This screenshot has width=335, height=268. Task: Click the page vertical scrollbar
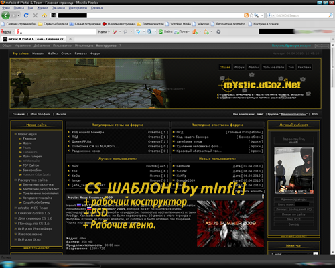pyautogui.click(x=332, y=149)
